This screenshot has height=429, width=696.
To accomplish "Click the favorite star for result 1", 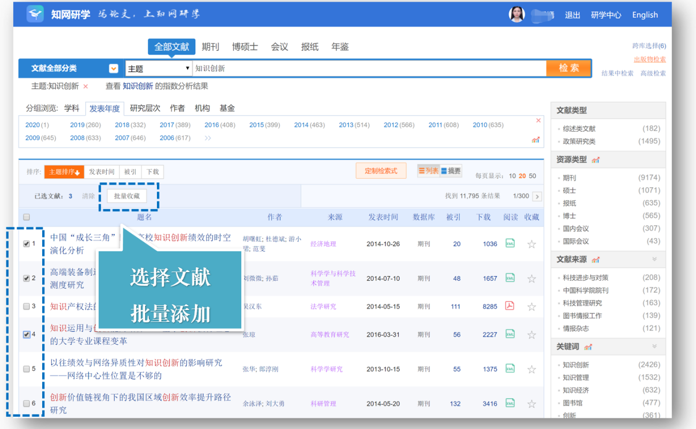I will click(532, 244).
